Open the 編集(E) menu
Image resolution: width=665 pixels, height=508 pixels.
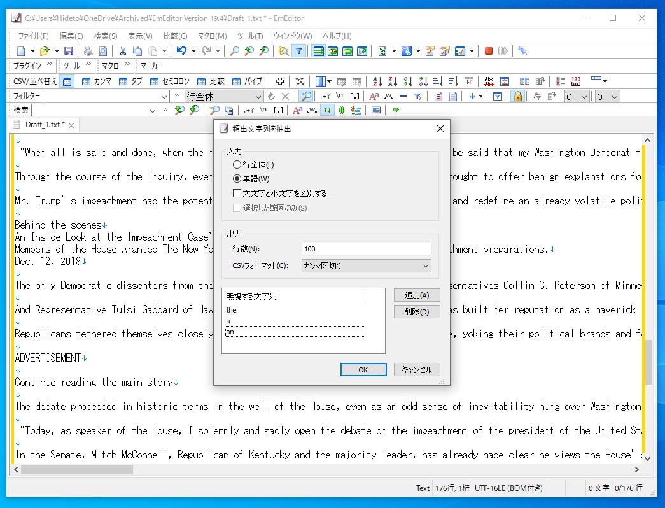(x=71, y=36)
